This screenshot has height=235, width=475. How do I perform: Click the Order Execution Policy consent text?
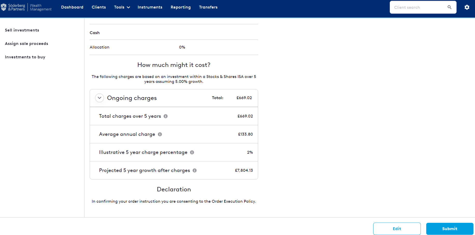(x=174, y=201)
